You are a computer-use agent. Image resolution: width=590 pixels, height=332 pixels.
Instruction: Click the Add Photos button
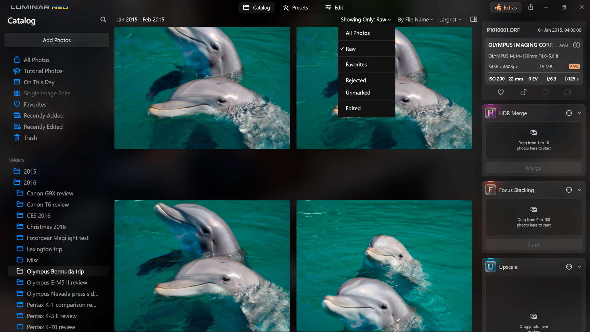coord(57,40)
